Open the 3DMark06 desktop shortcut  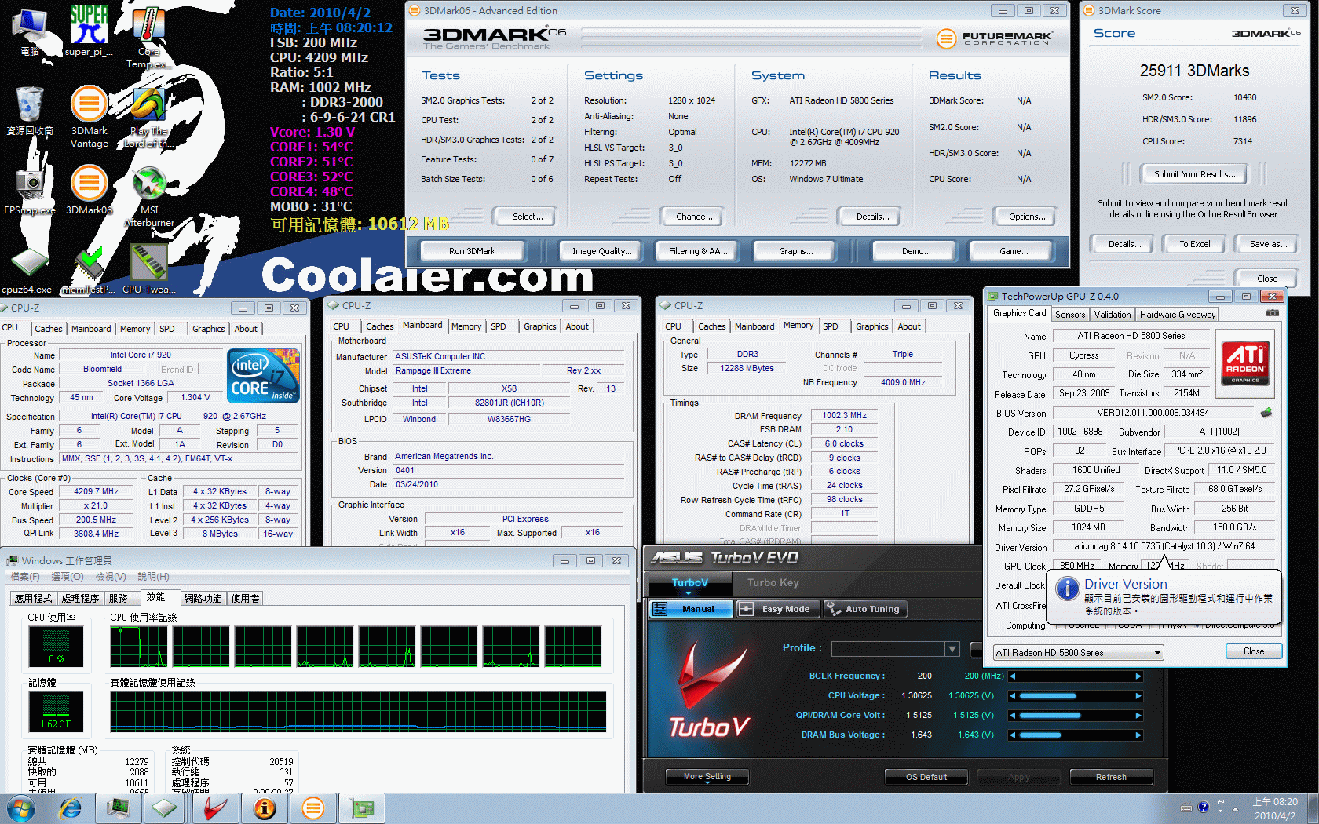(89, 190)
